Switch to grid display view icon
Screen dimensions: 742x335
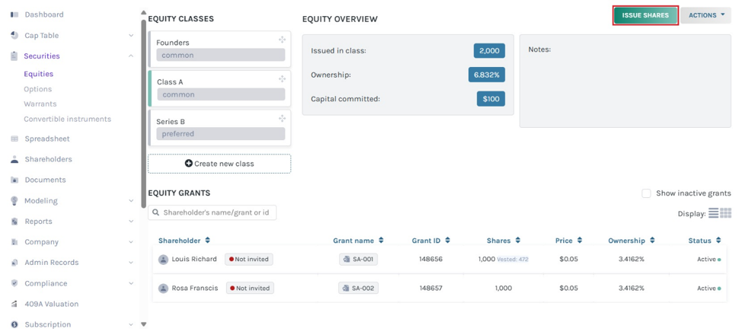(x=726, y=213)
